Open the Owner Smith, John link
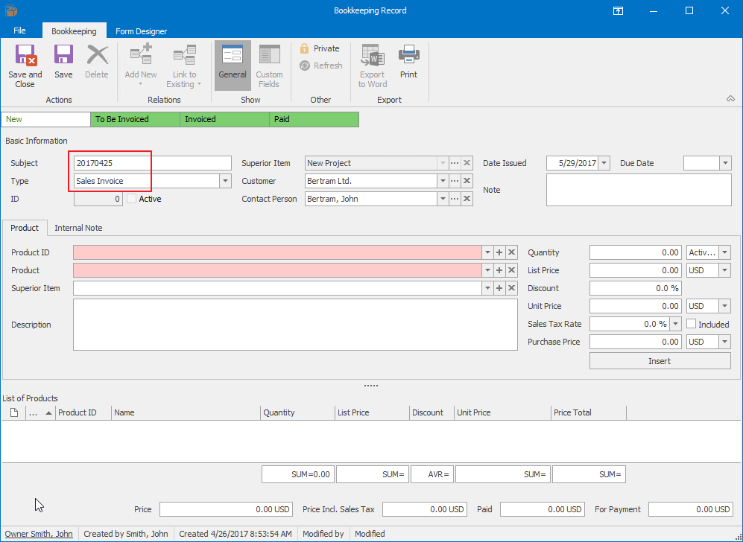 [39, 534]
